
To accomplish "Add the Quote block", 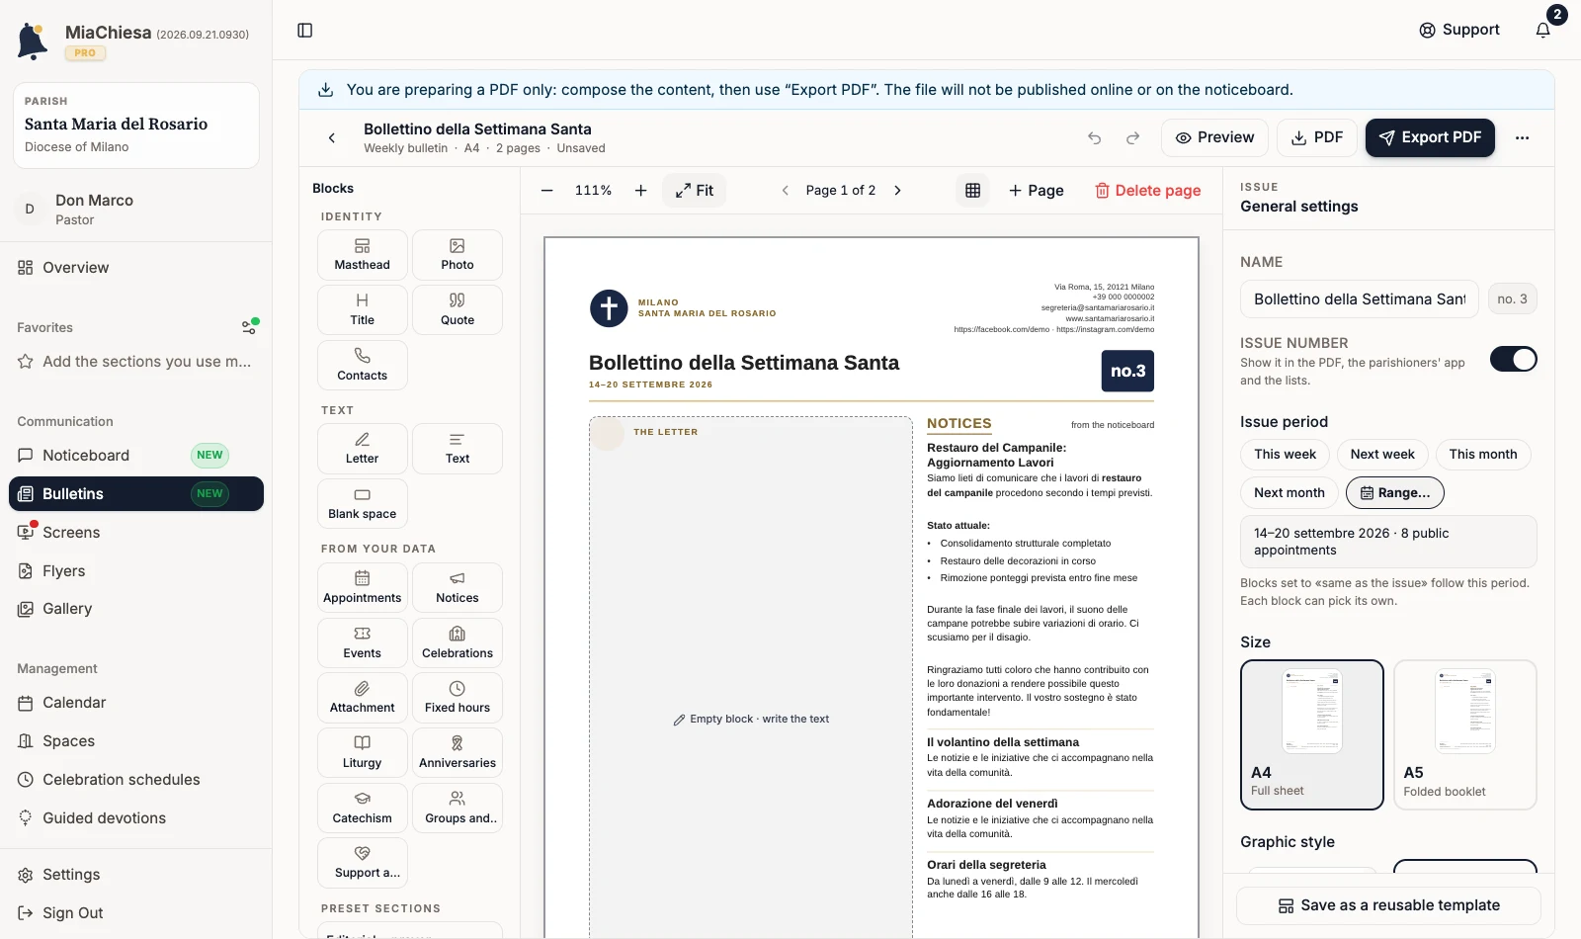I will (x=458, y=310).
